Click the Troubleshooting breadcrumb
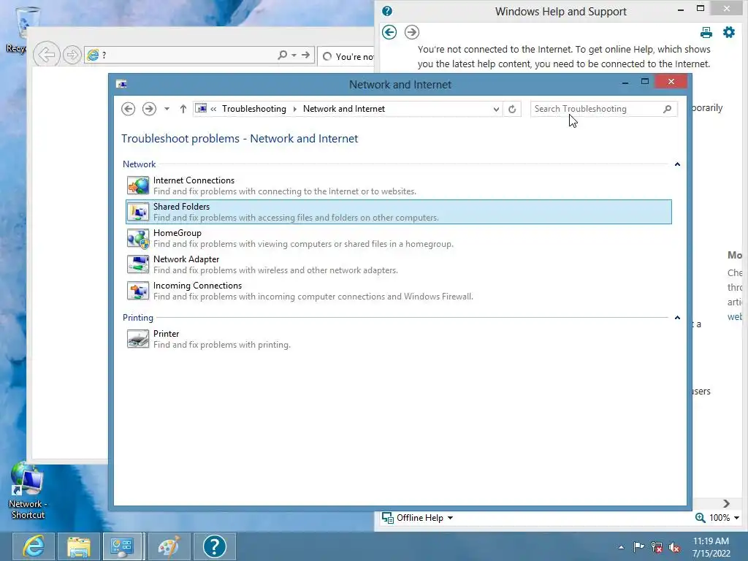This screenshot has height=561, width=748. tap(253, 109)
